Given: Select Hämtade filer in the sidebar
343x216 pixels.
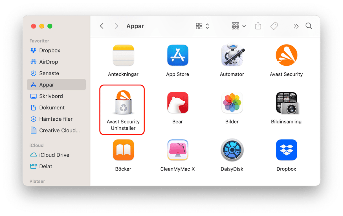Looking at the screenshot, I should tap(56, 119).
